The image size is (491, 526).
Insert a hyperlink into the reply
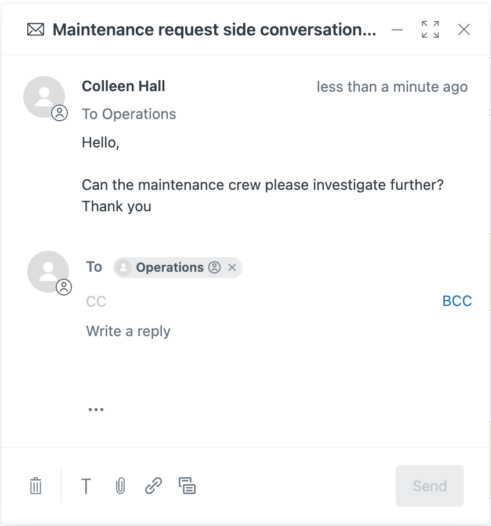coord(153,486)
